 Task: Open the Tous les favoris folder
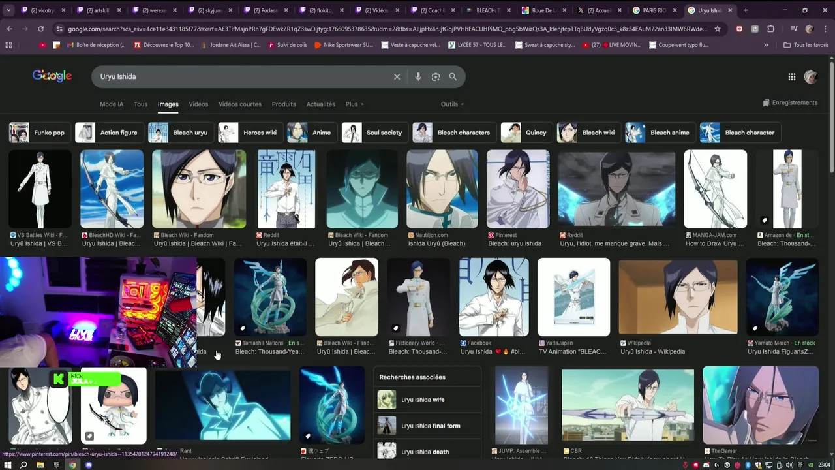tap(806, 45)
